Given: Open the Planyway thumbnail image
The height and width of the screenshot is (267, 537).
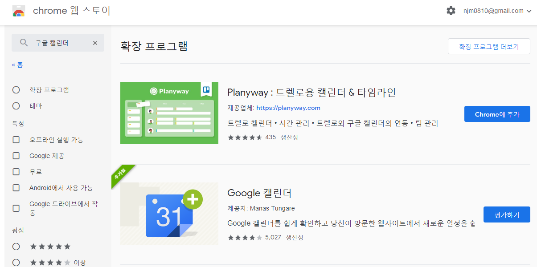Looking at the screenshot, I should (x=169, y=113).
